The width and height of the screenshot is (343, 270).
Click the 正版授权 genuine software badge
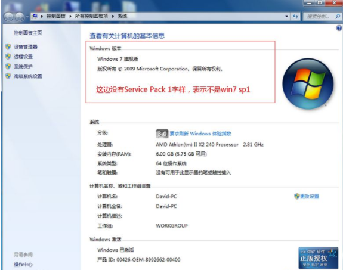319,257
